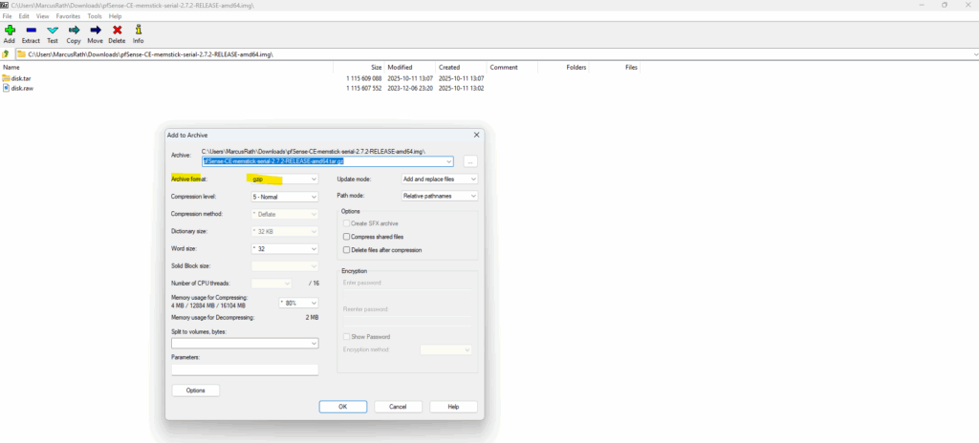
Task: Select the disk.raw file in list
Action: click(23, 88)
